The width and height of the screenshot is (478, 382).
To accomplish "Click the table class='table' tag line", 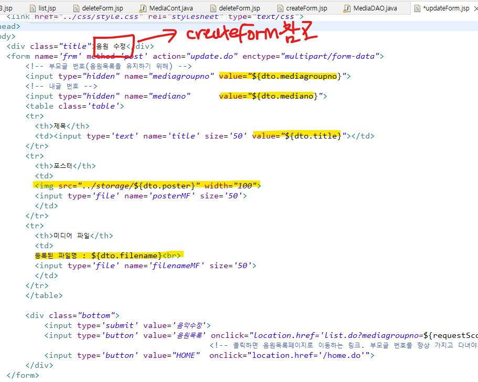I will (75, 106).
